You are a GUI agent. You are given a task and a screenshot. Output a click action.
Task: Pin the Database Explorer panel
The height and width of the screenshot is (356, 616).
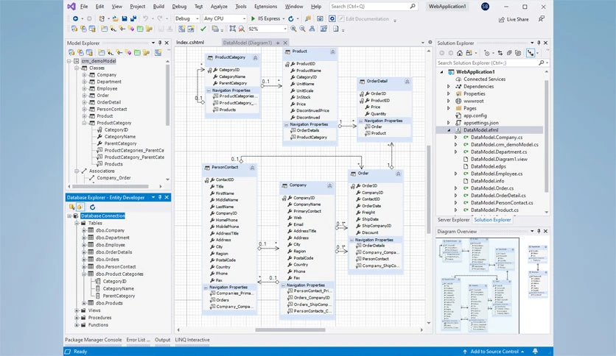coord(160,197)
